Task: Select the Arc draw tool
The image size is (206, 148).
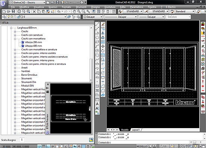Action: (97, 46)
